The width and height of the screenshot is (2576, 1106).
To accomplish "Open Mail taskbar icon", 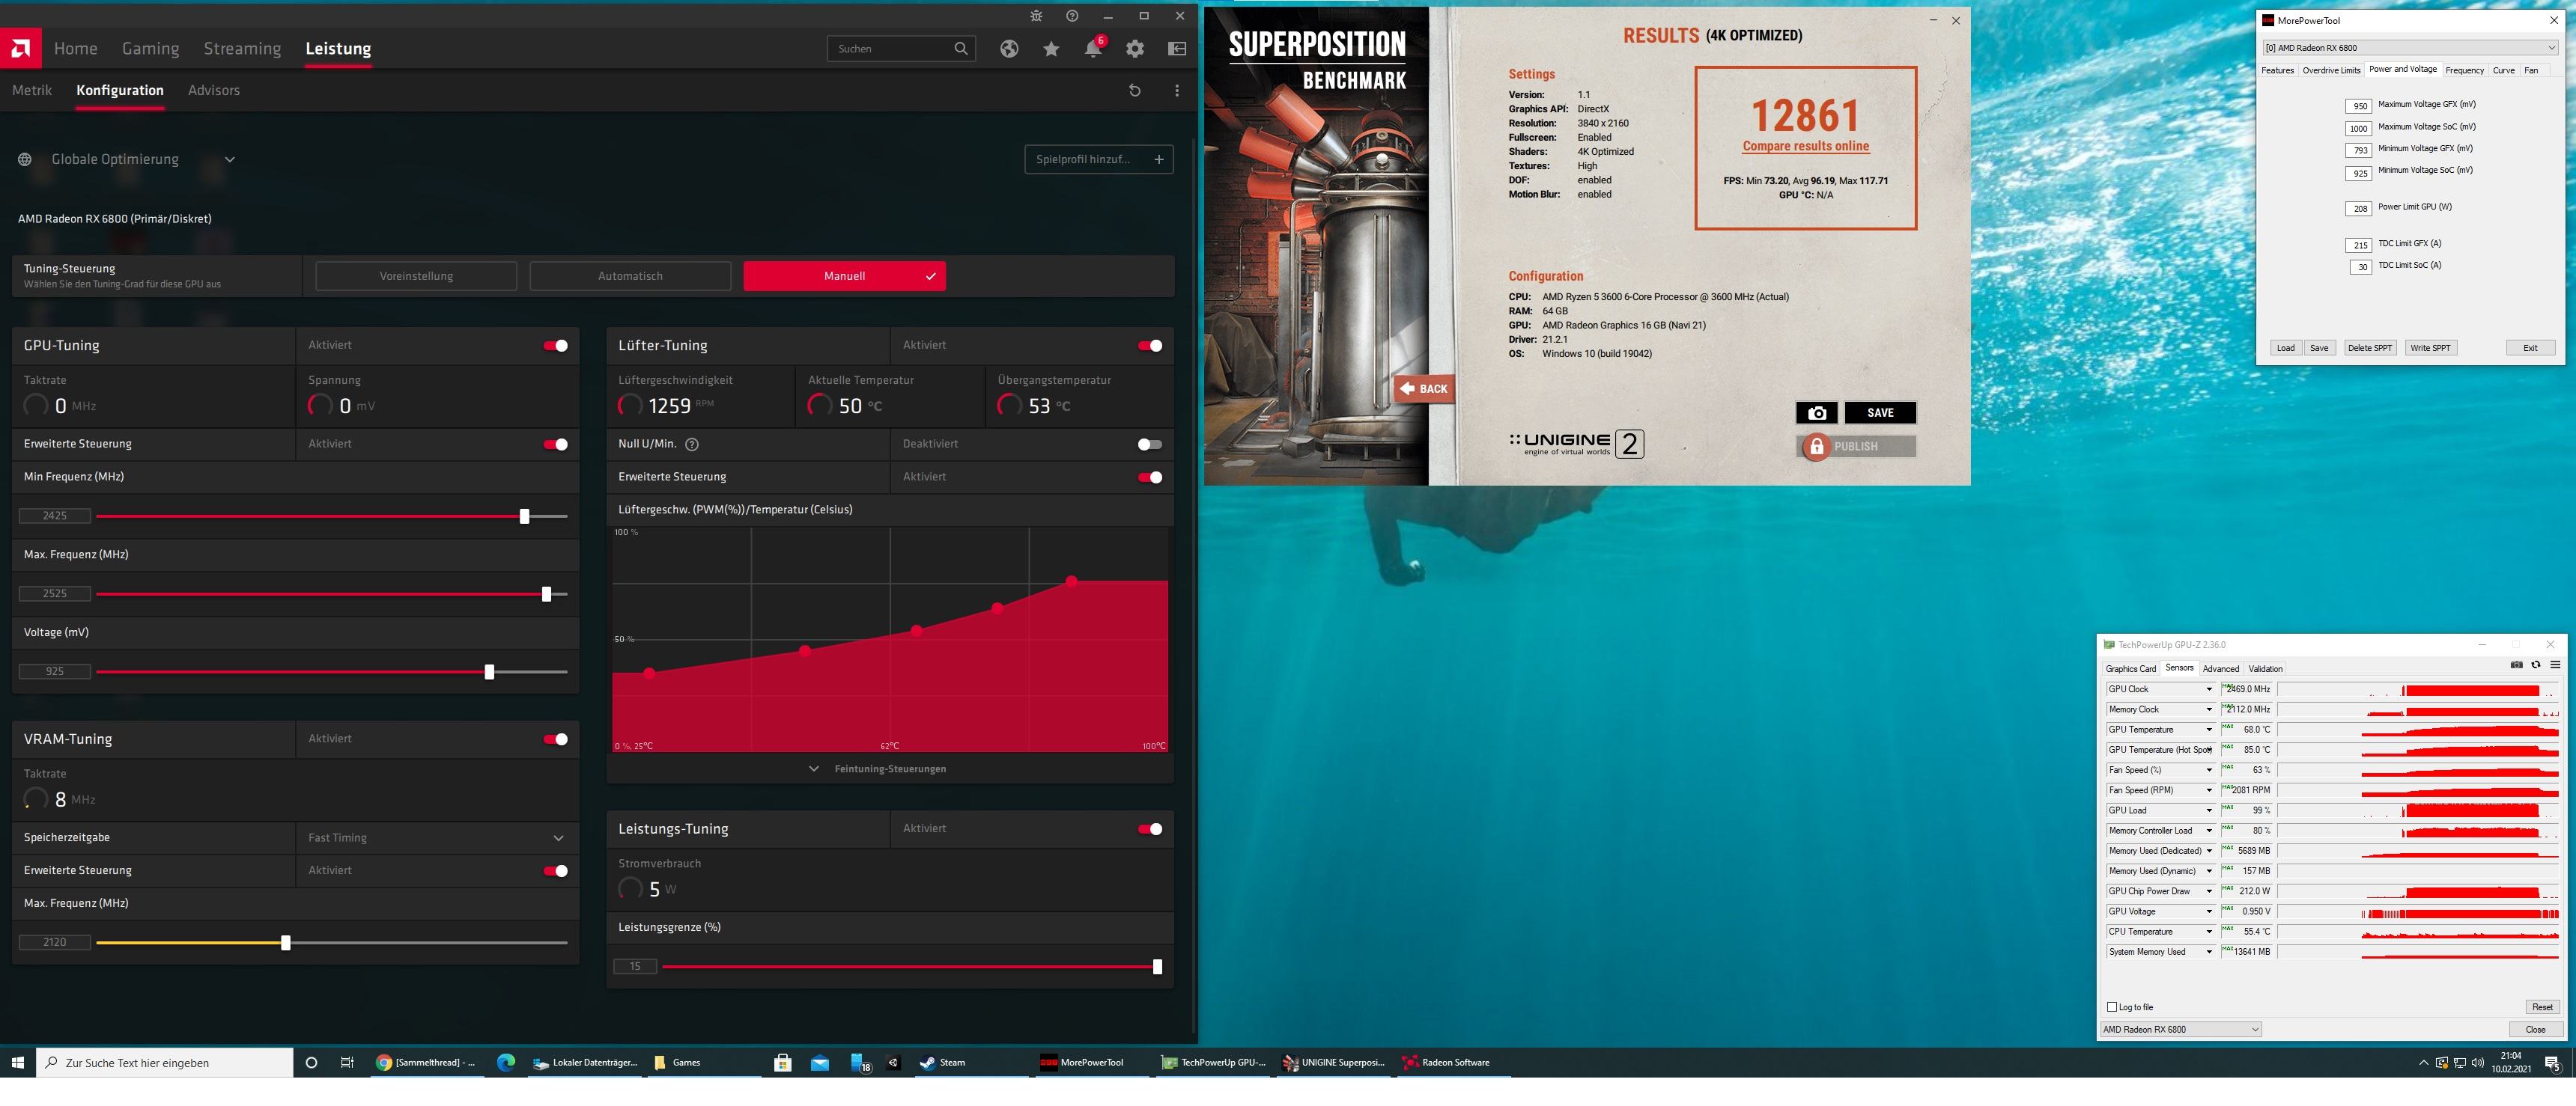I will click(820, 1062).
